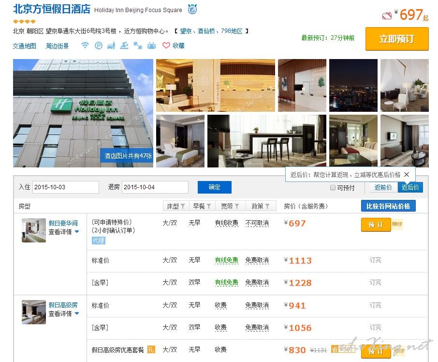Click the 立即预订 button
The width and height of the screenshot is (438, 362).
click(397, 39)
